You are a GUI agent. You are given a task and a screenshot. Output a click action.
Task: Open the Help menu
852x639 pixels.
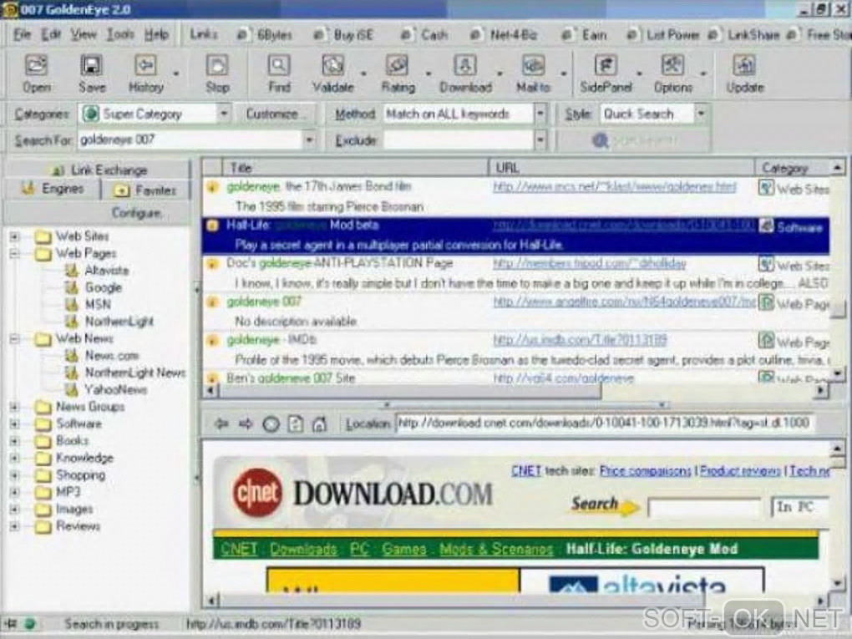pyautogui.click(x=156, y=34)
